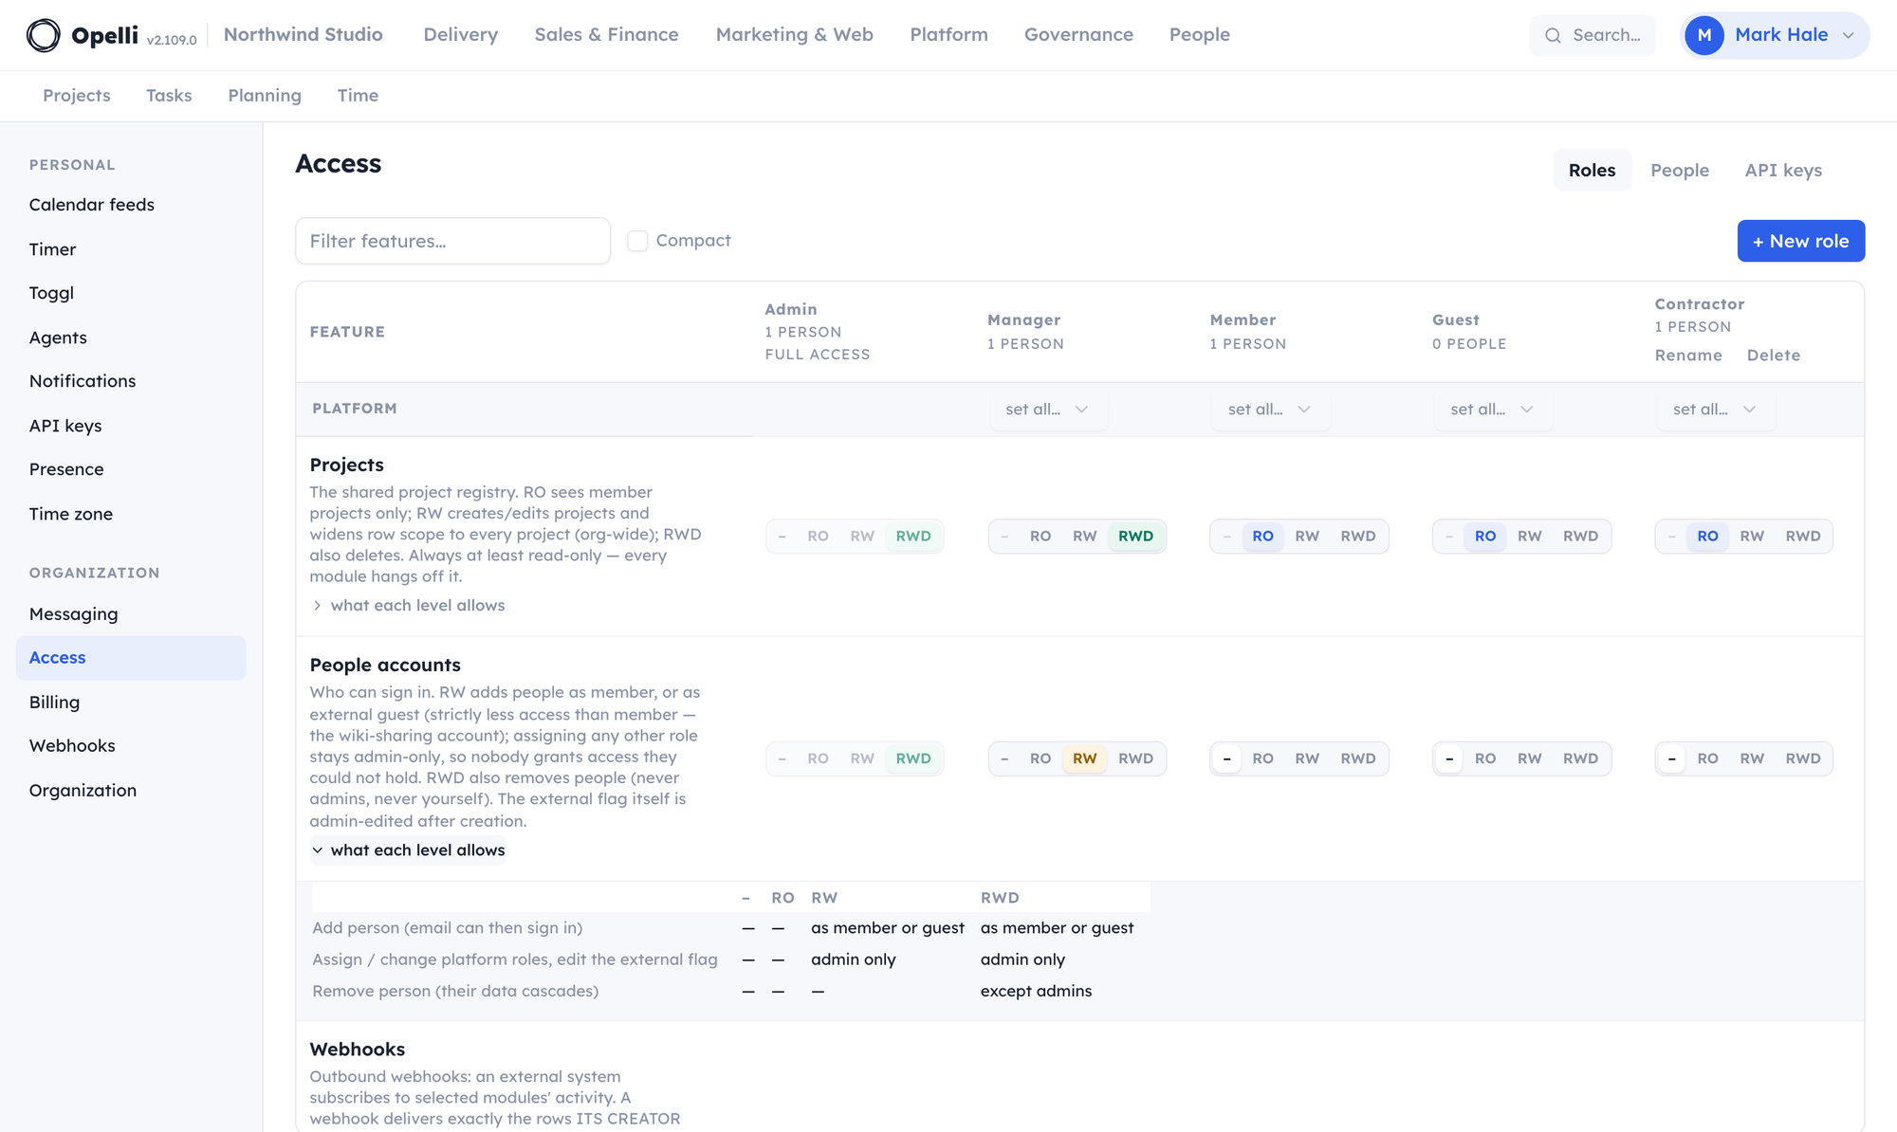Open Member 'set all...' dropdown
The image size is (1897, 1132).
pos(1269,410)
